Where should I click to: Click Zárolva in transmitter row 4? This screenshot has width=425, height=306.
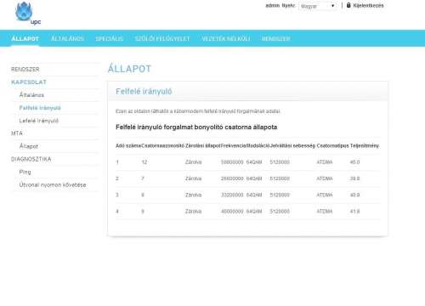[193, 212]
